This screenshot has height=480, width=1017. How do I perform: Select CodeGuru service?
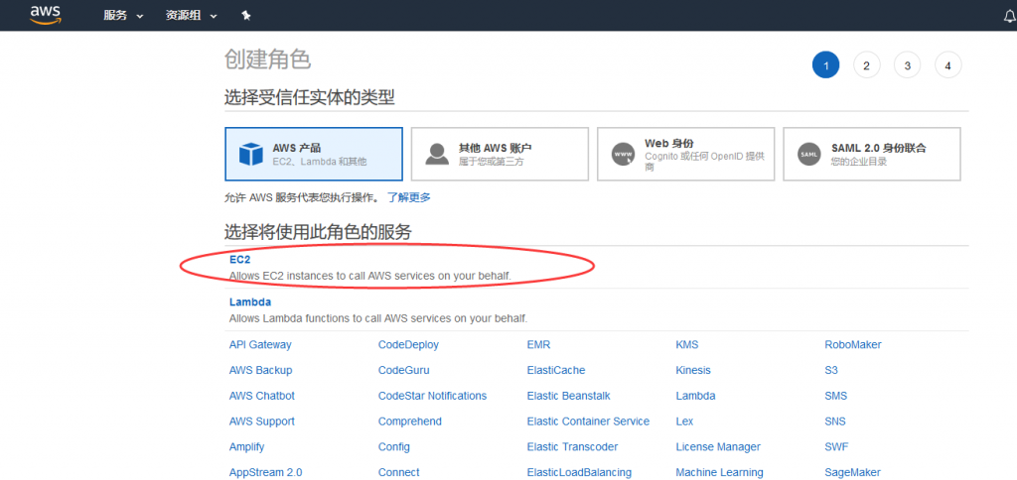(x=403, y=371)
